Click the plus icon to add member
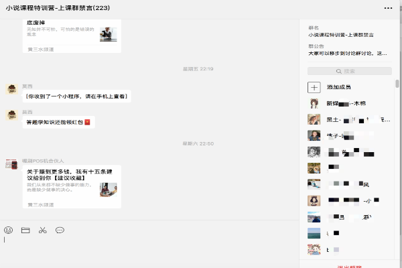 pyautogui.click(x=314, y=87)
